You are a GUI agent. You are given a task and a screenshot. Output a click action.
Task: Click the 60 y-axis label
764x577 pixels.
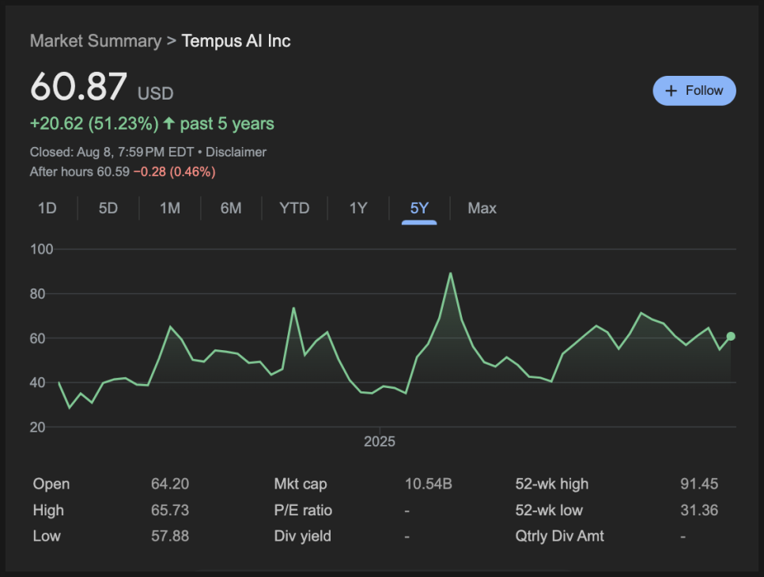pyautogui.click(x=37, y=338)
